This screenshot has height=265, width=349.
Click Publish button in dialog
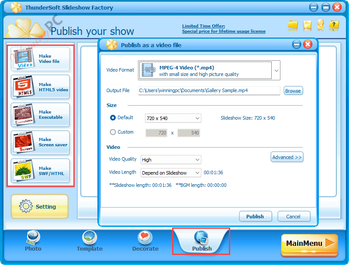click(255, 216)
